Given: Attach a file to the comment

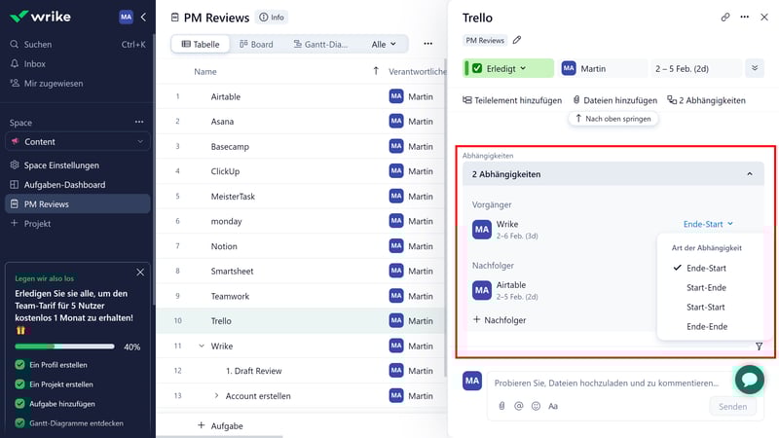Looking at the screenshot, I should click(x=501, y=406).
